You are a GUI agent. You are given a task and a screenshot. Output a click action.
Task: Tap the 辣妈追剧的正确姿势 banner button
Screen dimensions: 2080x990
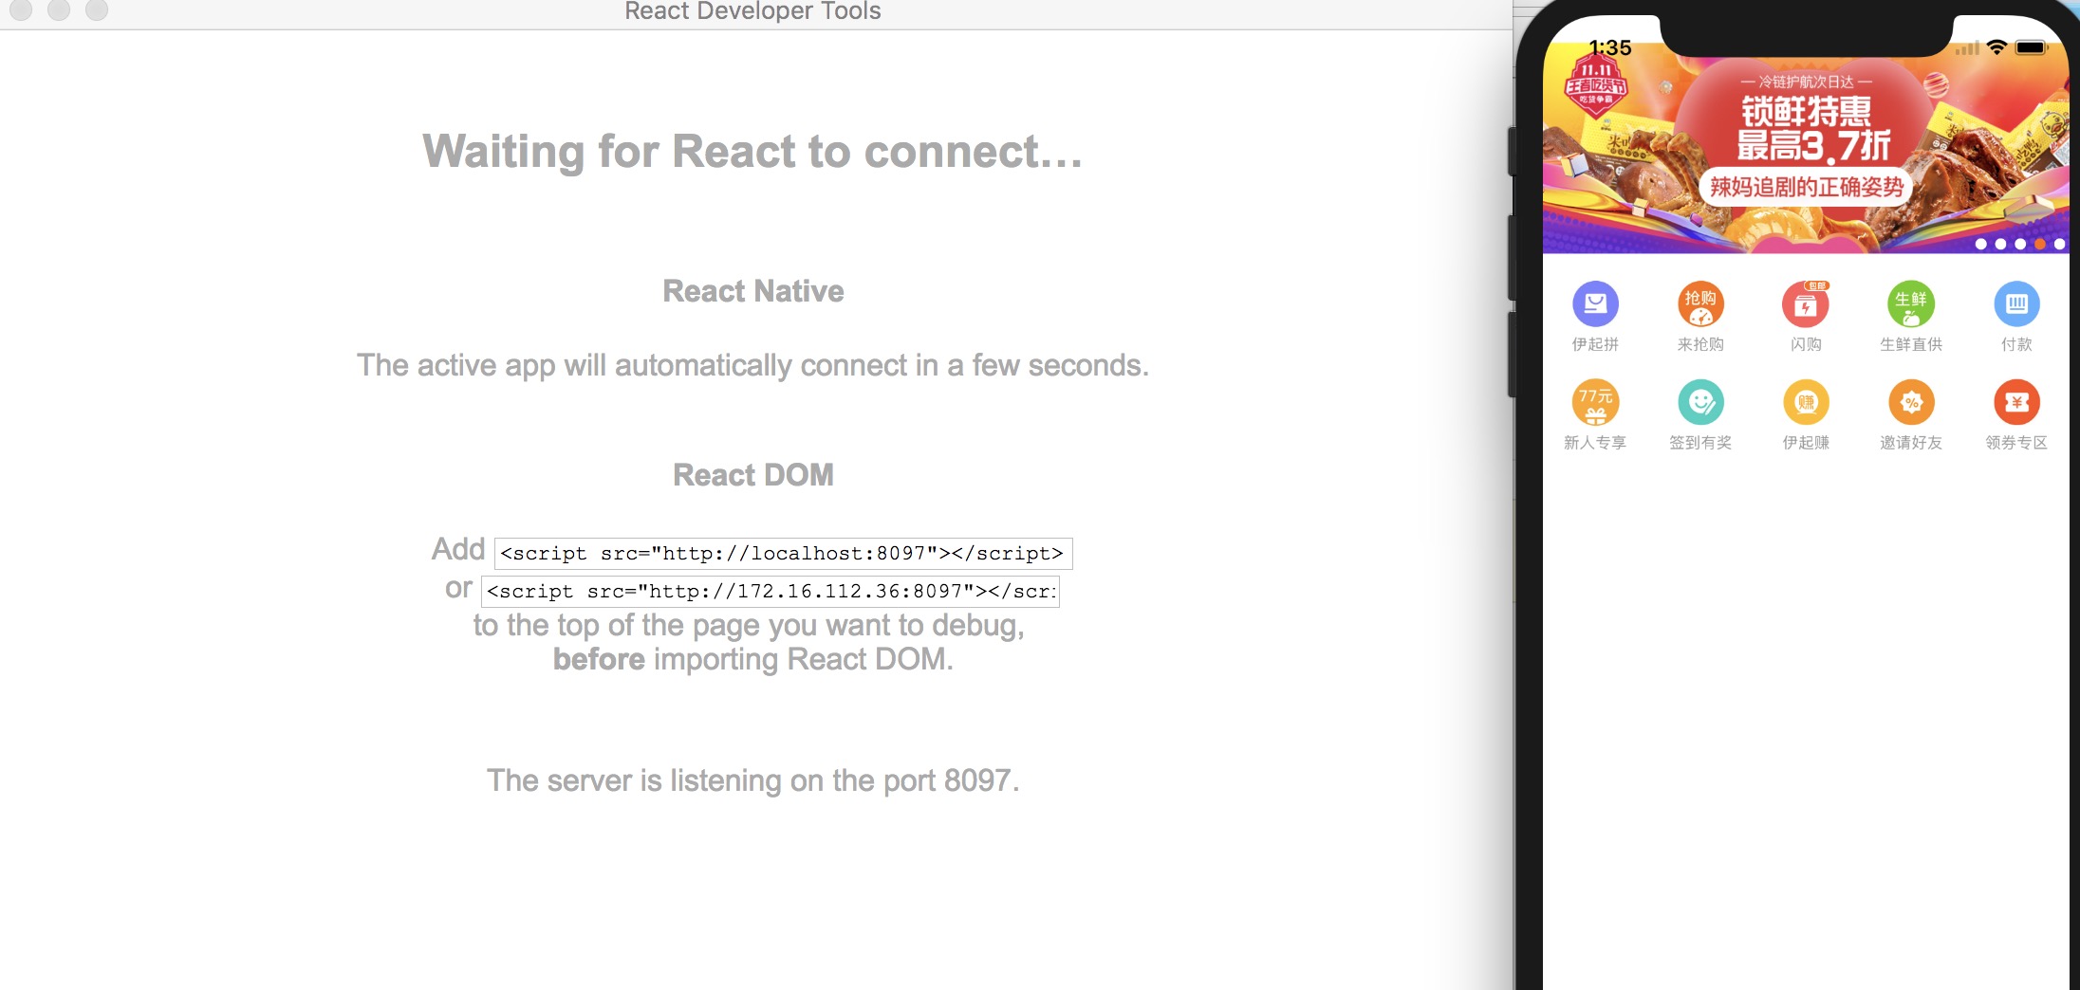point(1807,187)
